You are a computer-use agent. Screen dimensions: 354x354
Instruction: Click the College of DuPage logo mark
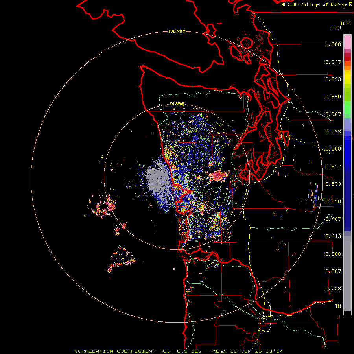tap(350, 4)
